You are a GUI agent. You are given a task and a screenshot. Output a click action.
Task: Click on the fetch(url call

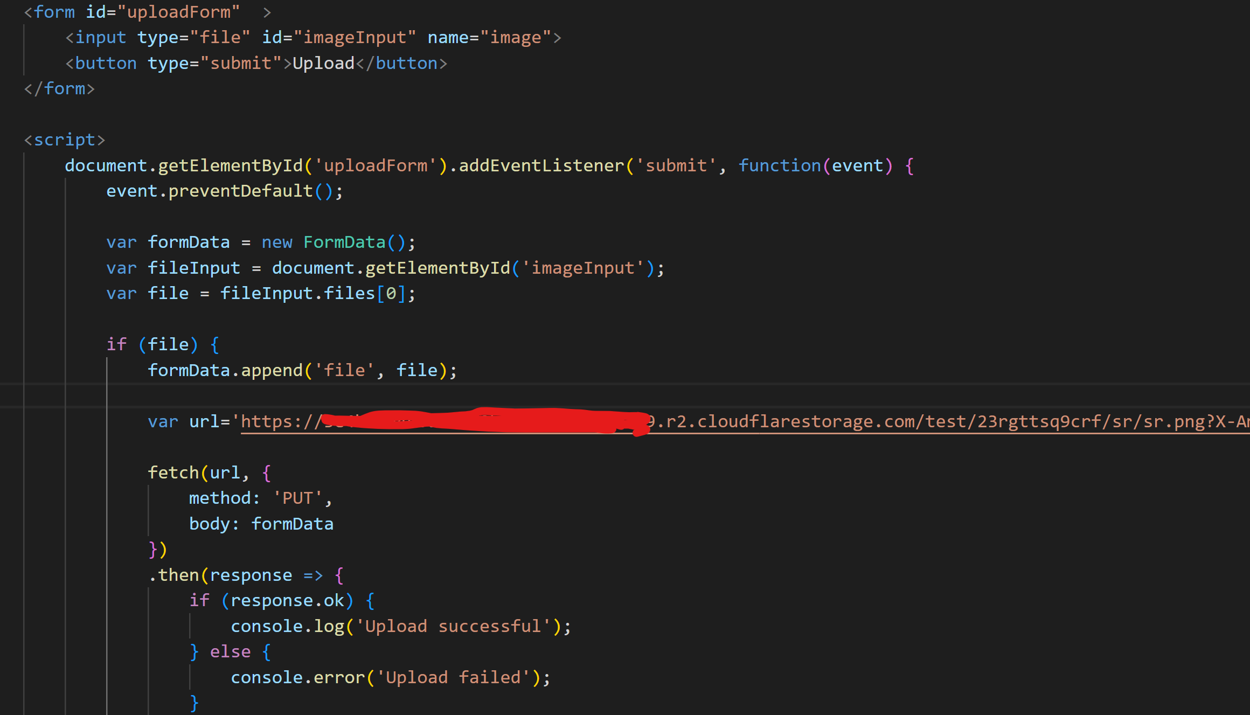(194, 473)
